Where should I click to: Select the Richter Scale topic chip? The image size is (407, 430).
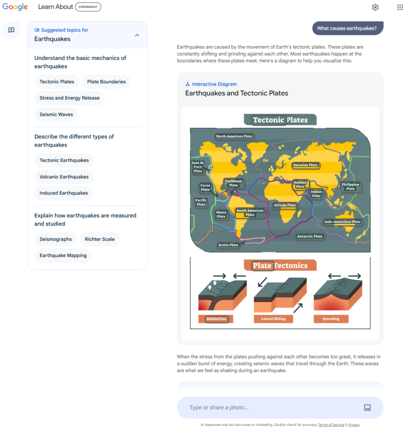(x=99, y=239)
